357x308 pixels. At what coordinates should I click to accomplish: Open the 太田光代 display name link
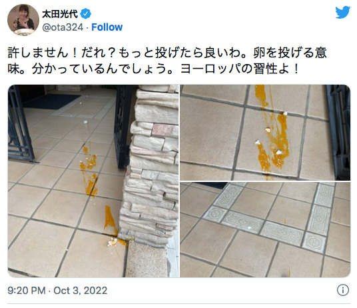(x=60, y=14)
